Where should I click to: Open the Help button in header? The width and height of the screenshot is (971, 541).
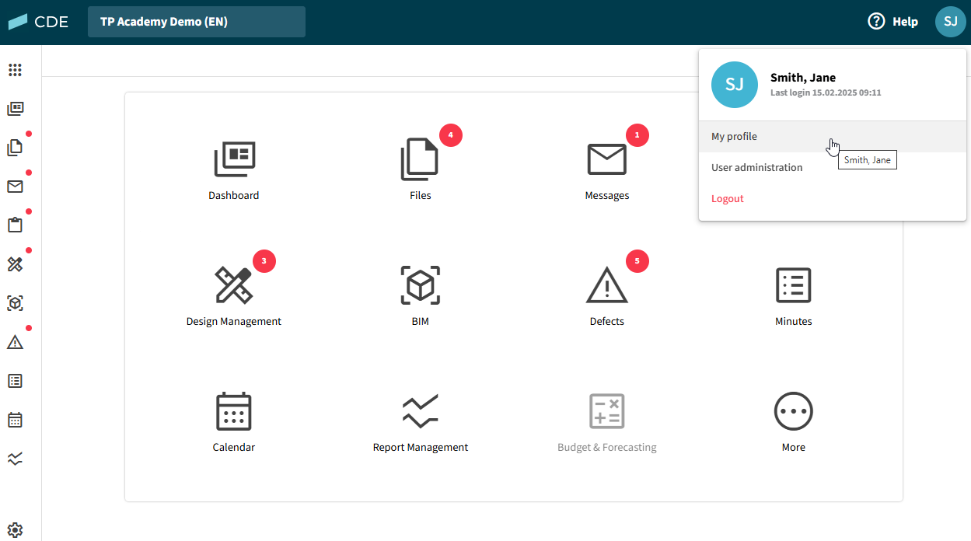[x=892, y=22]
